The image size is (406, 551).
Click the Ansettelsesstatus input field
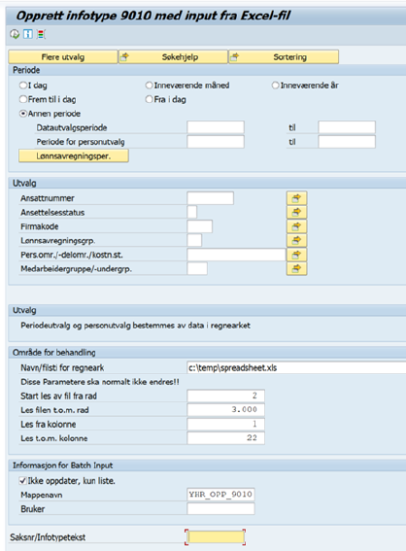(192, 212)
